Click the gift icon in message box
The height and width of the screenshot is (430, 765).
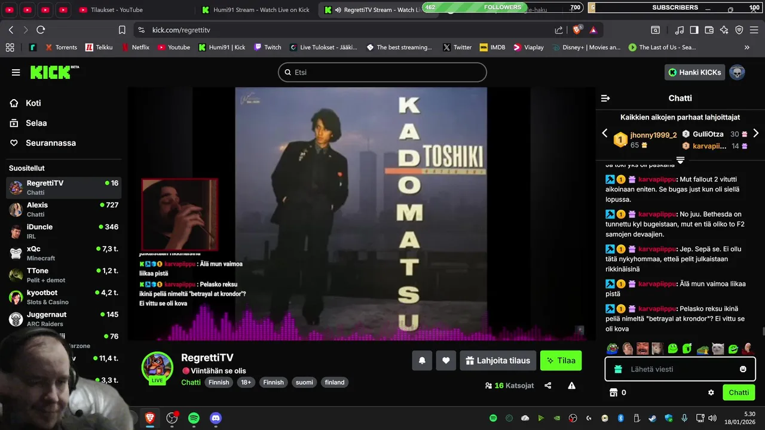click(618, 369)
